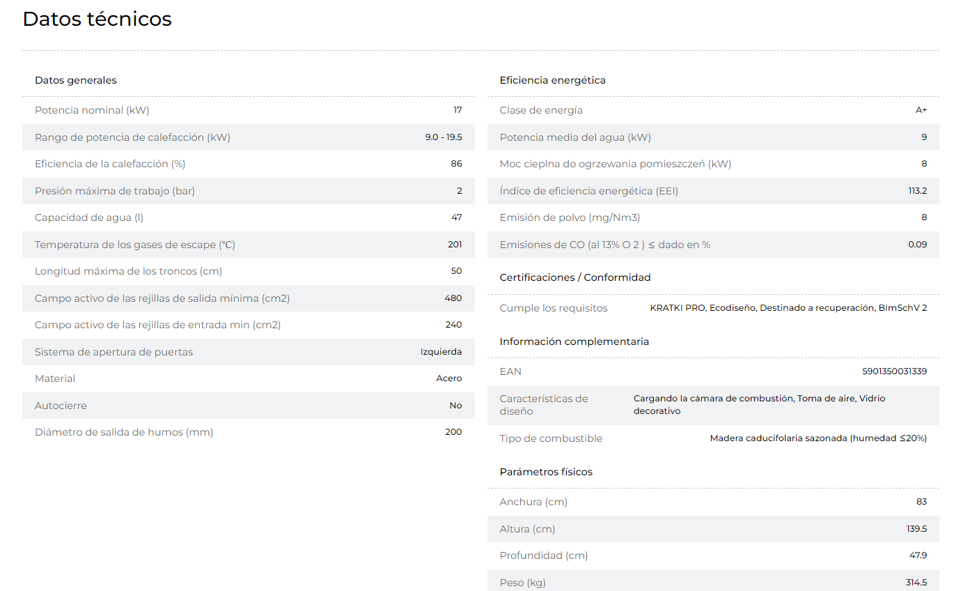Select the value 480

453,298
